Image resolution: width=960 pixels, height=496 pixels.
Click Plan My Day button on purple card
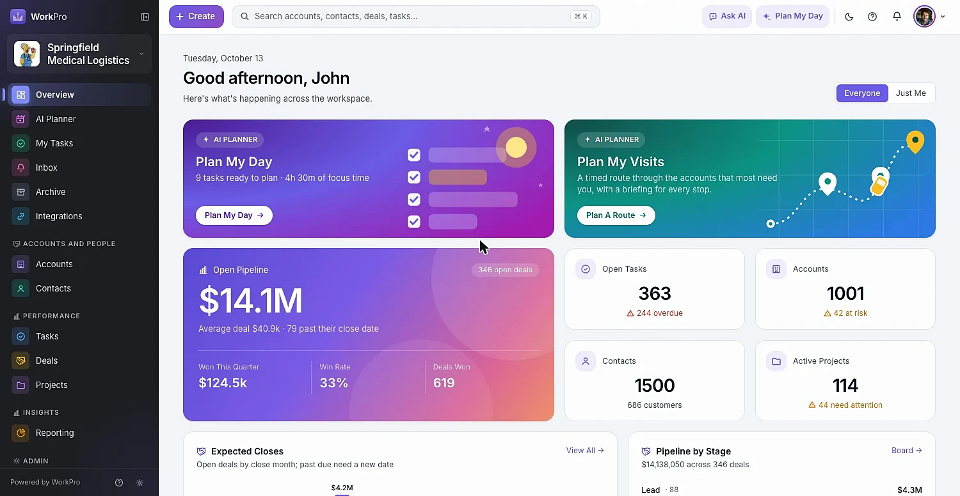[x=234, y=215]
